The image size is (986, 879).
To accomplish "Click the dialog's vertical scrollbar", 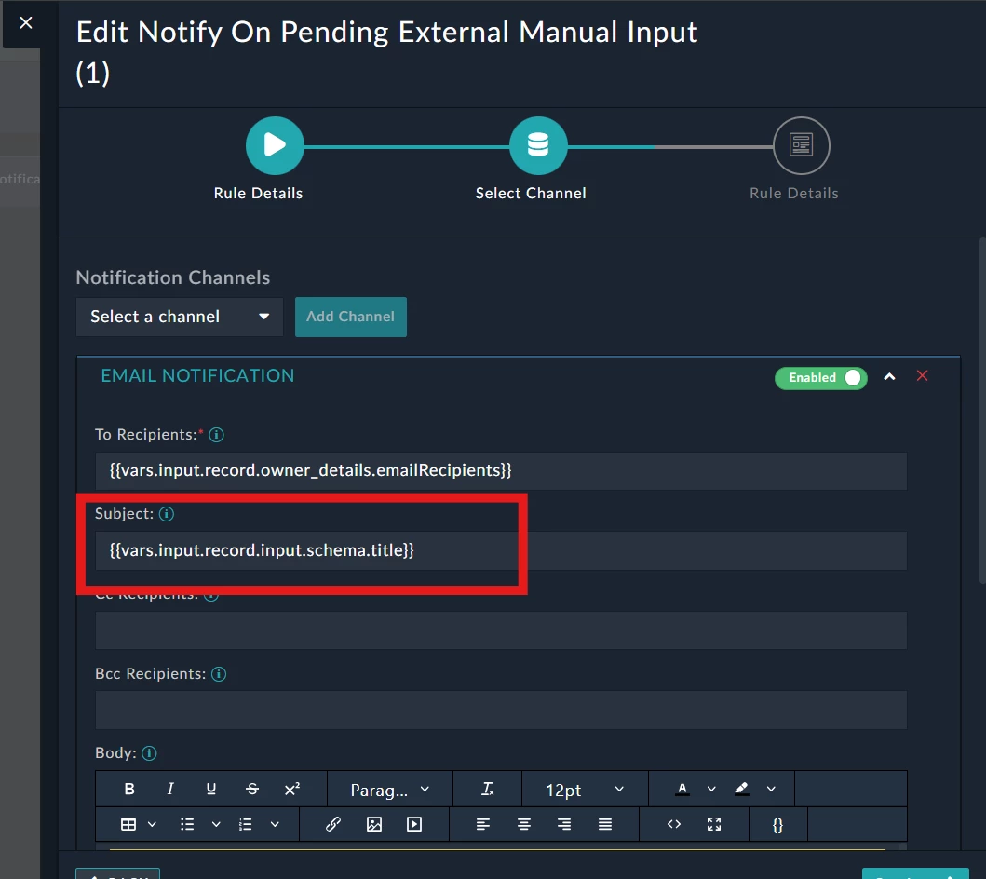I will [x=982, y=412].
